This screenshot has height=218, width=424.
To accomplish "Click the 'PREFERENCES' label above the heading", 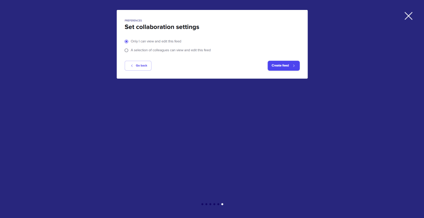I will 133,20.
